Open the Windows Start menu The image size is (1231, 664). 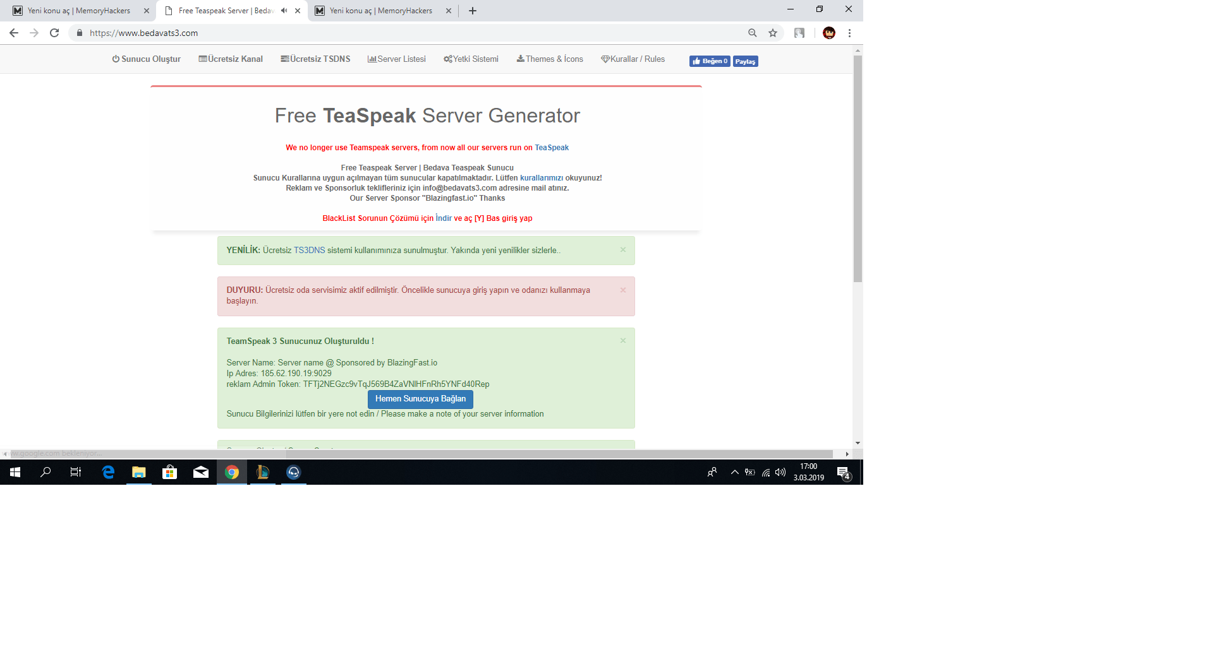click(15, 472)
